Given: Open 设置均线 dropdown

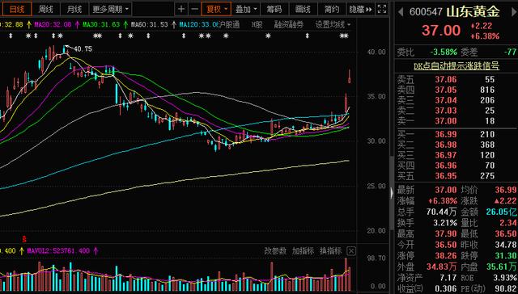Looking at the screenshot, I should [333, 25].
